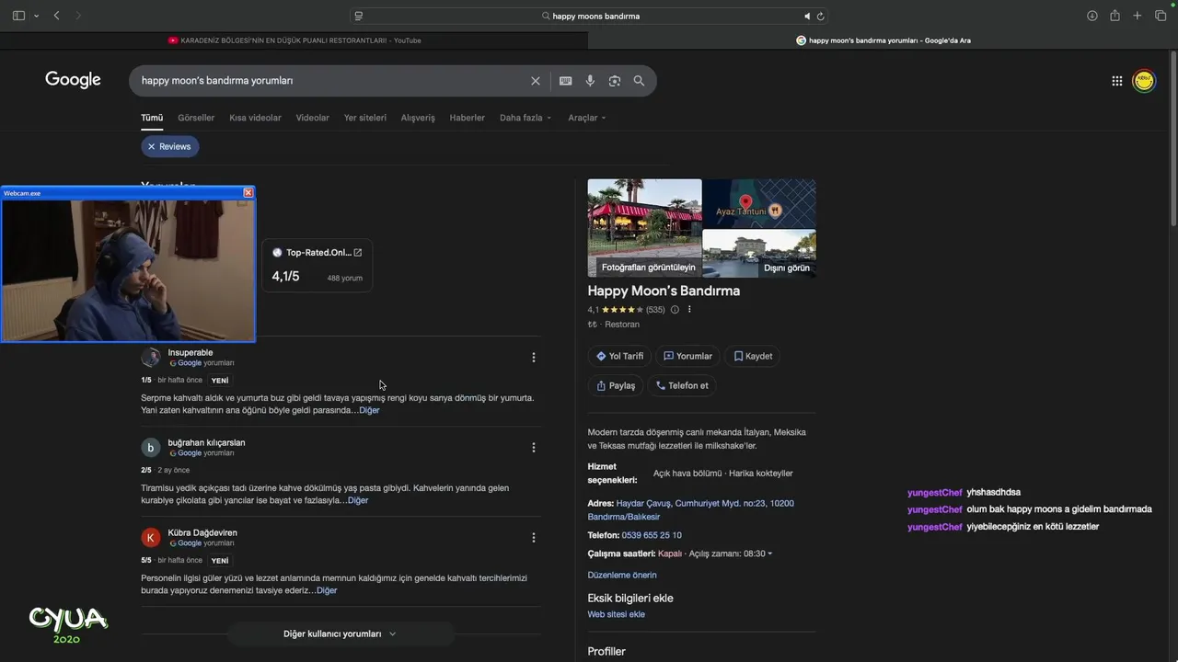Open the Dışını görün street view thumbnail

(x=759, y=253)
